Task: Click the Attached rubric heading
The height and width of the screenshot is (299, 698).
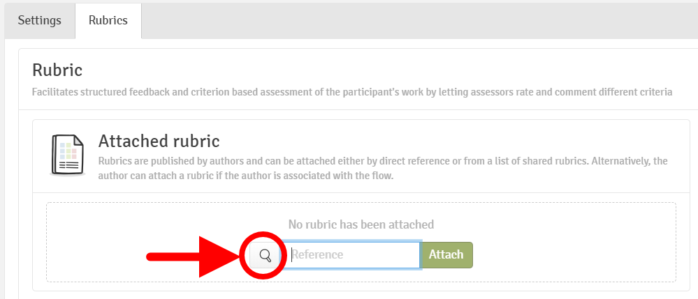Action: [159, 141]
